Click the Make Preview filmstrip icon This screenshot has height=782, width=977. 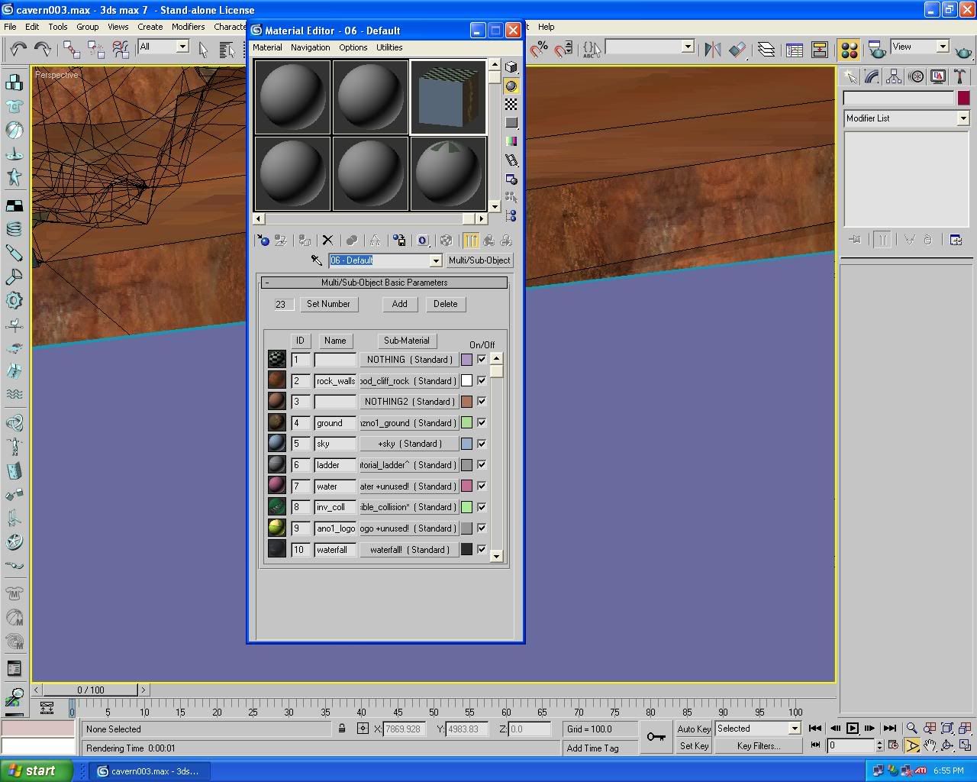coord(511,160)
